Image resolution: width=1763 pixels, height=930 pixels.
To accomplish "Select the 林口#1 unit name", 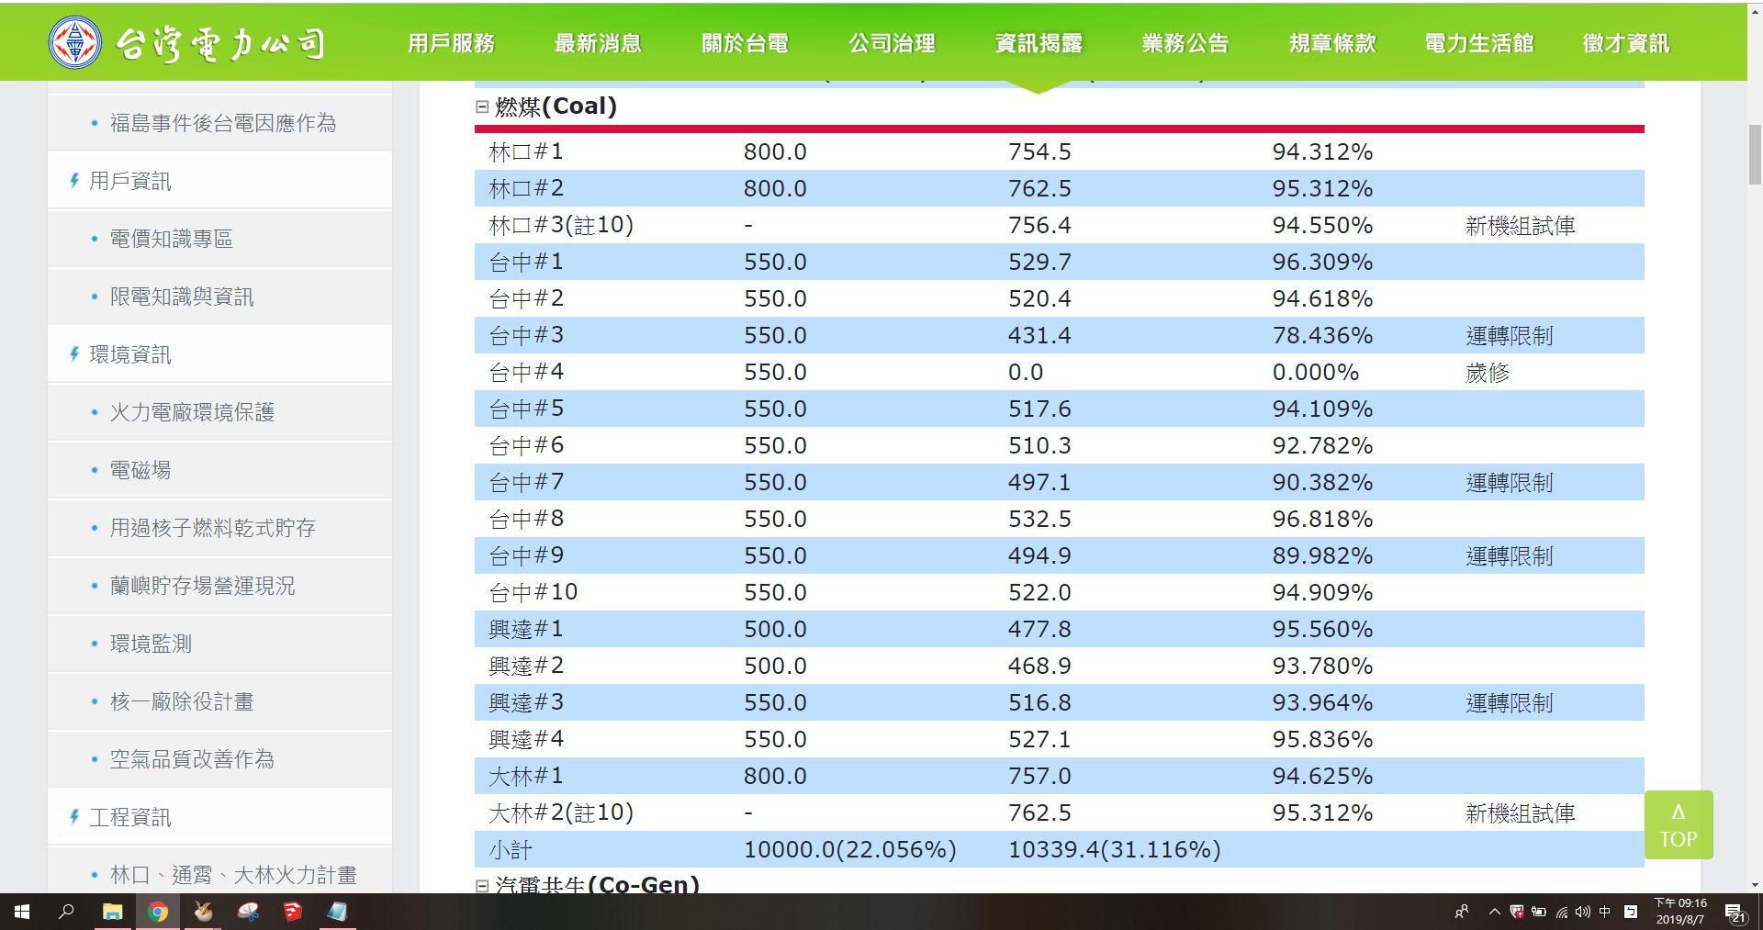I will click(x=526, y=151).
